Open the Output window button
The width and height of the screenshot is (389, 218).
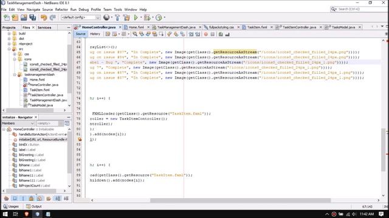point(34,206)
